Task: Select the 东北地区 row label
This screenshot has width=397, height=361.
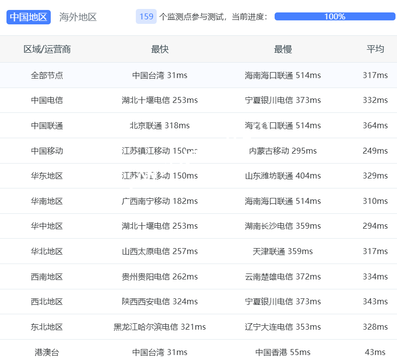Action: point(47,327)
